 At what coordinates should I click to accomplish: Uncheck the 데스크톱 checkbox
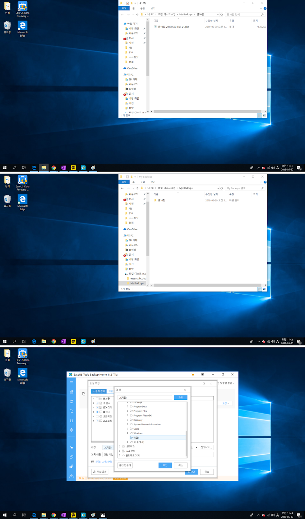tap(97, 421)
